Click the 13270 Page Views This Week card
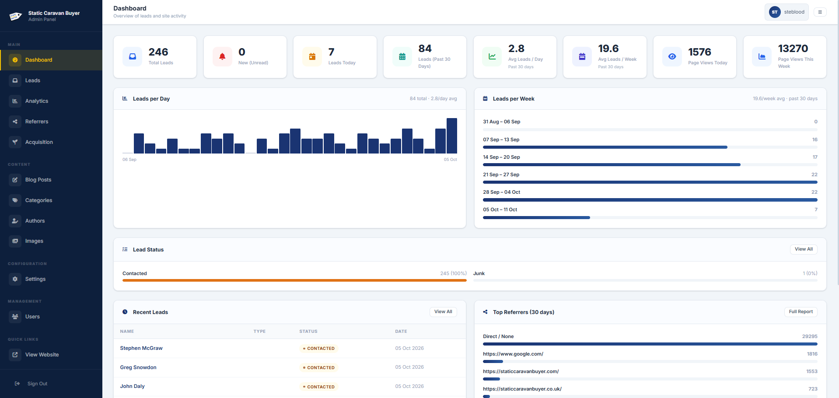Screen dimensions: 839x398 (785, 57)
